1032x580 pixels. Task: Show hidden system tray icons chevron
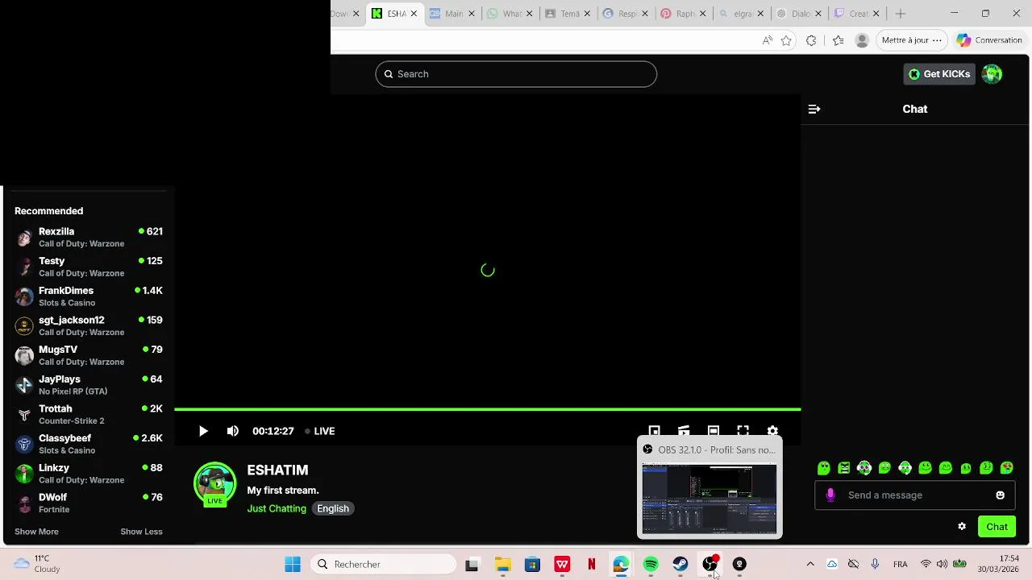810,564
